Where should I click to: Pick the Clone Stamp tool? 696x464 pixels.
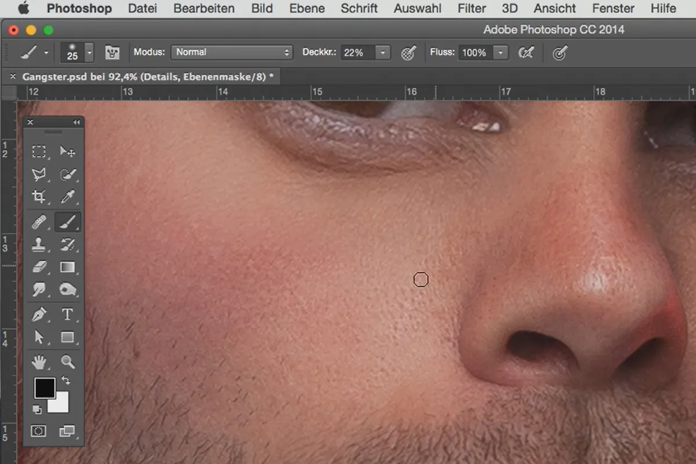[39, 244]
